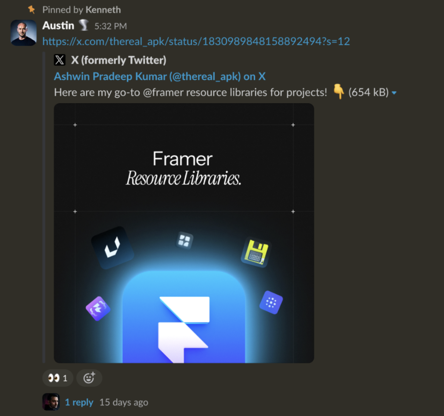Click the pointing-down hand emoji
444x416 pixels.
point(338,92)
